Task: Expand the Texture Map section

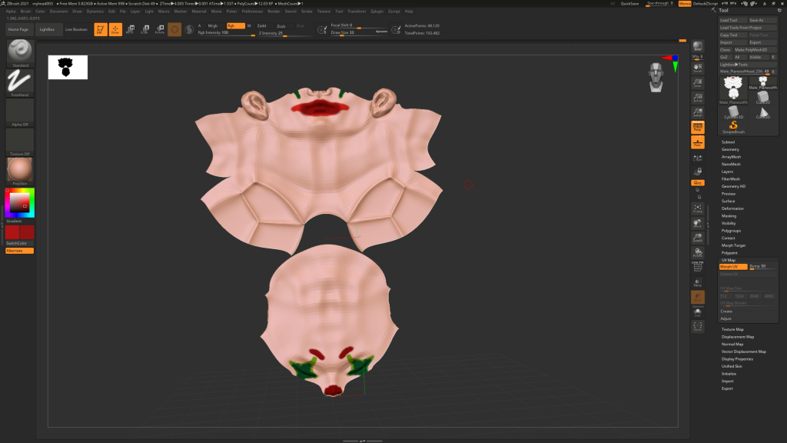Action: coord(732,329)
